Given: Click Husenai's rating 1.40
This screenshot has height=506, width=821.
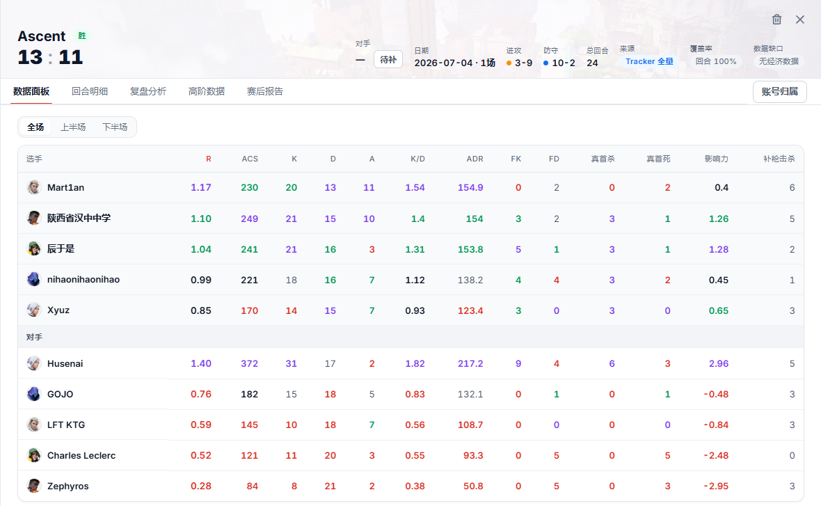Looking at the screenshot, I should [201, 363].
